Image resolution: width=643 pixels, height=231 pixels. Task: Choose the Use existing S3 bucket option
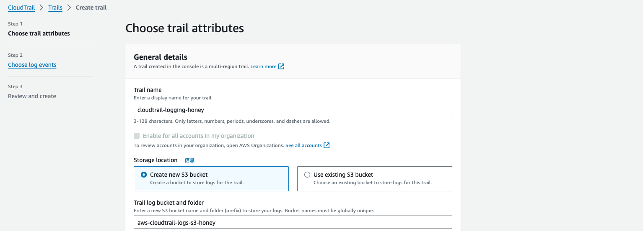307,175
